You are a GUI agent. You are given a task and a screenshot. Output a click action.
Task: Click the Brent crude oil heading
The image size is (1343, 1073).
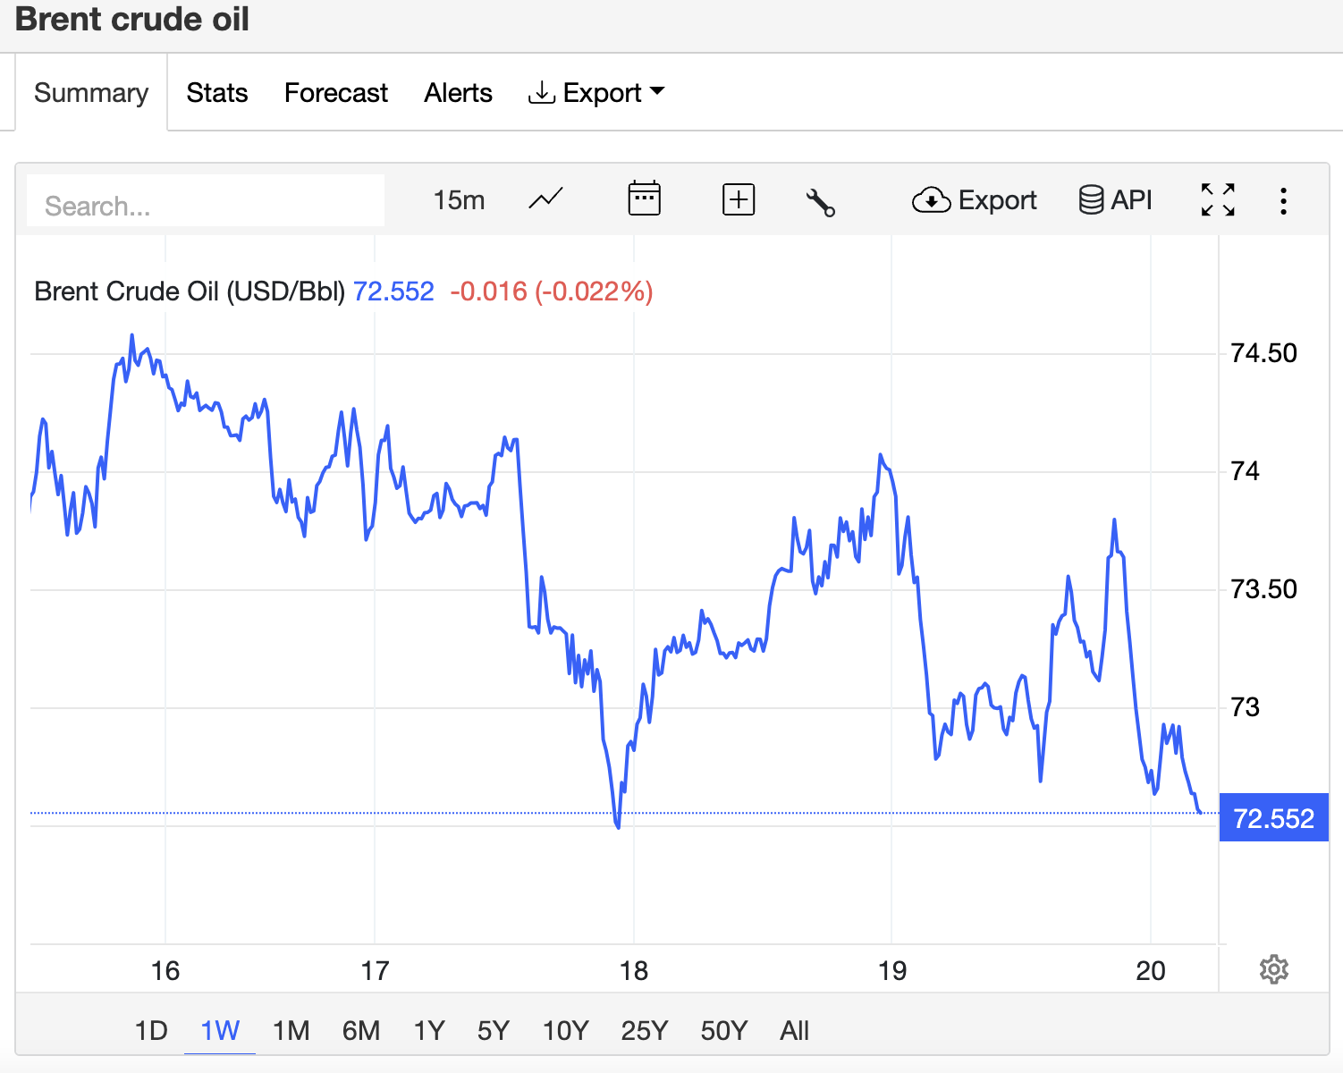pyautogui.click(x=132, y=20)
